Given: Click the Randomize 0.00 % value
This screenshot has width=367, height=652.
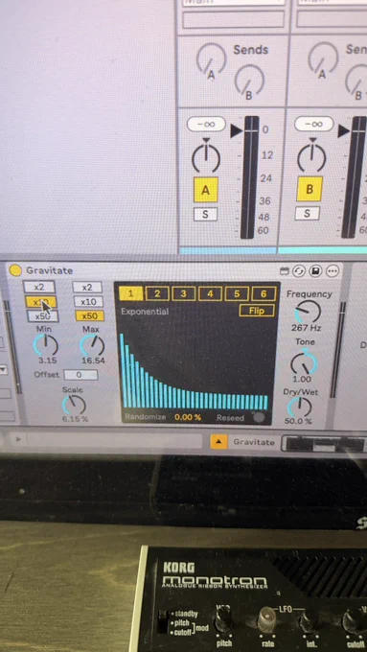Looking at the screenshot, I should click(188, 417).
